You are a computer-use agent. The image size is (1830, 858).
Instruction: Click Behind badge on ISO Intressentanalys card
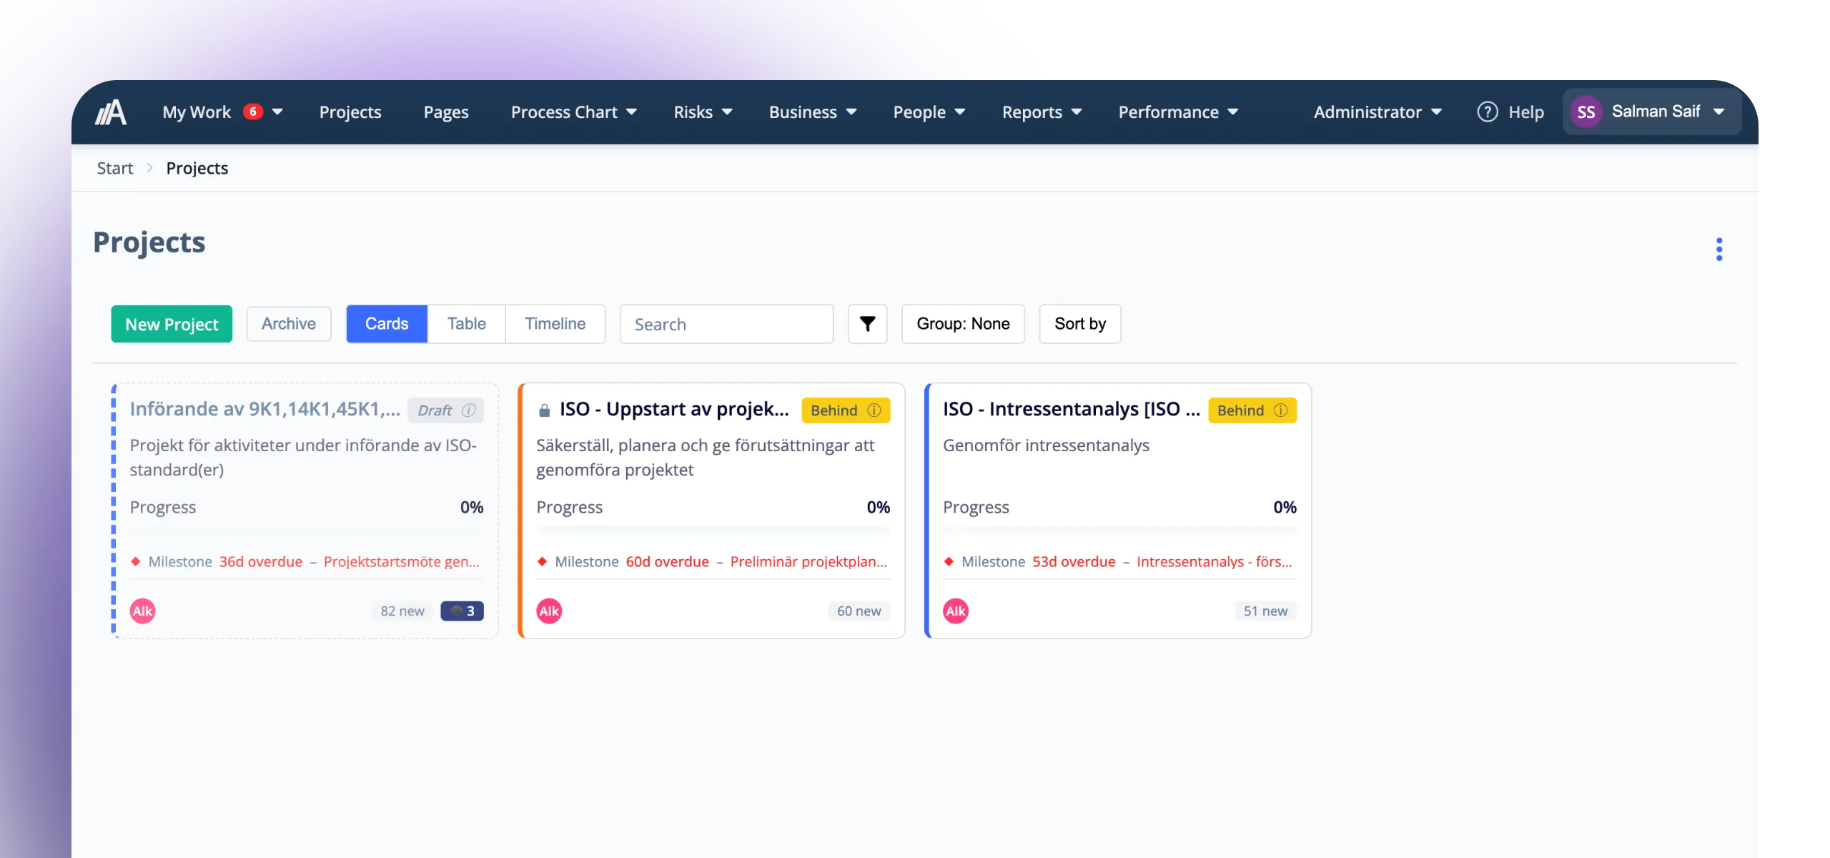[x=1252, y=410]
